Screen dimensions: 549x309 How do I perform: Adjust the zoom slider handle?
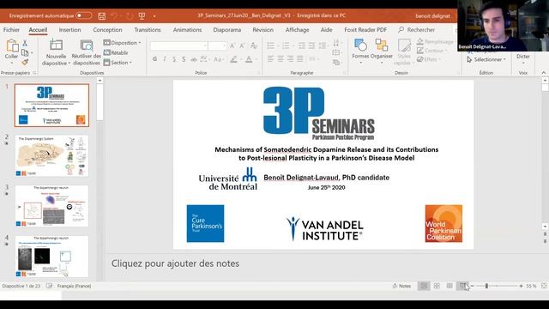[486, 286]
